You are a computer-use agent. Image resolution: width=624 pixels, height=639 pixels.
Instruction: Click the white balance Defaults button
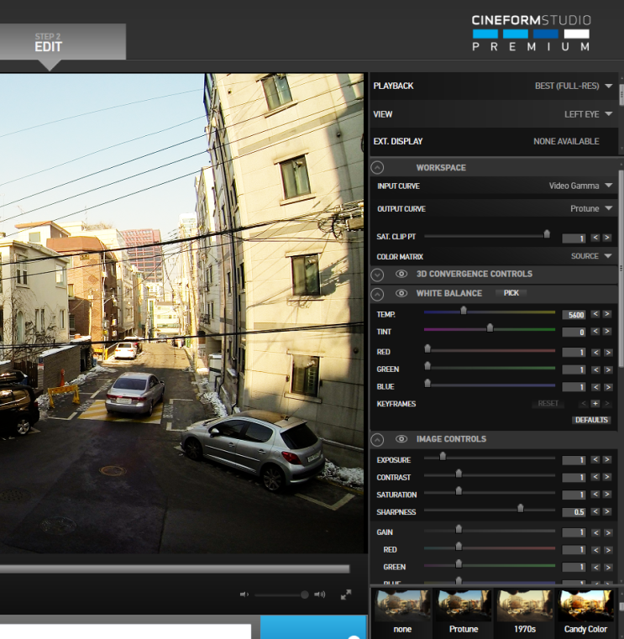(x=591, y=420)
